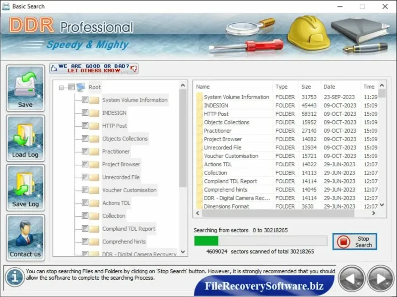Check the INDESIGN folder checkbox

pos(85,113)
